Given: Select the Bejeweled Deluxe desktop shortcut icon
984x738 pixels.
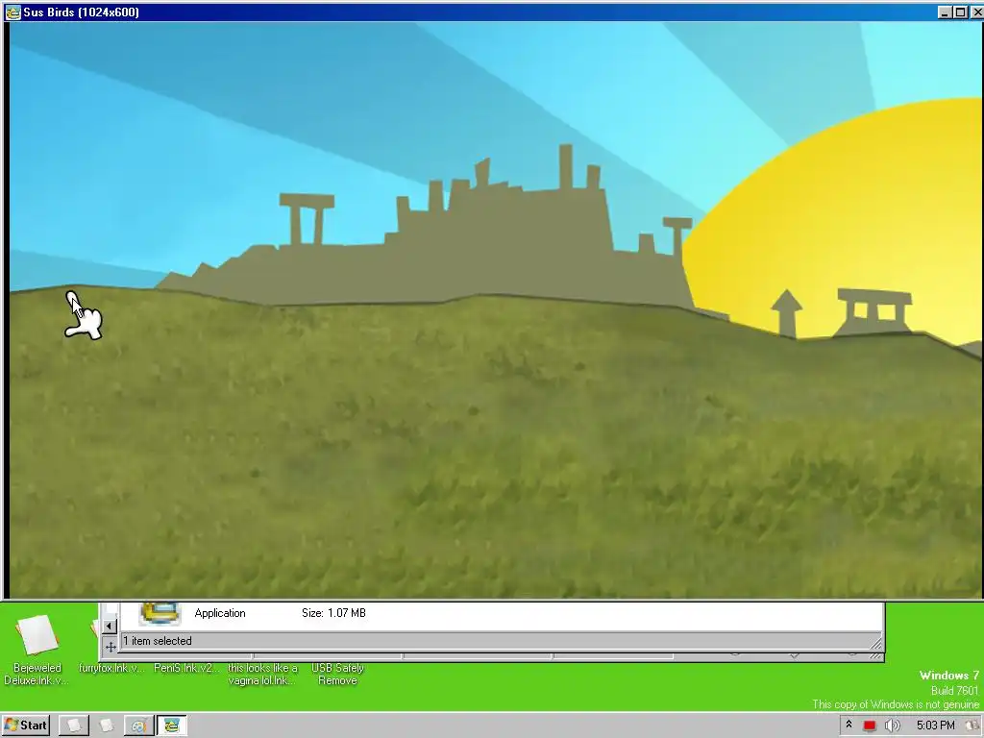Looking at the screenshot, I should tap(37, 634).
